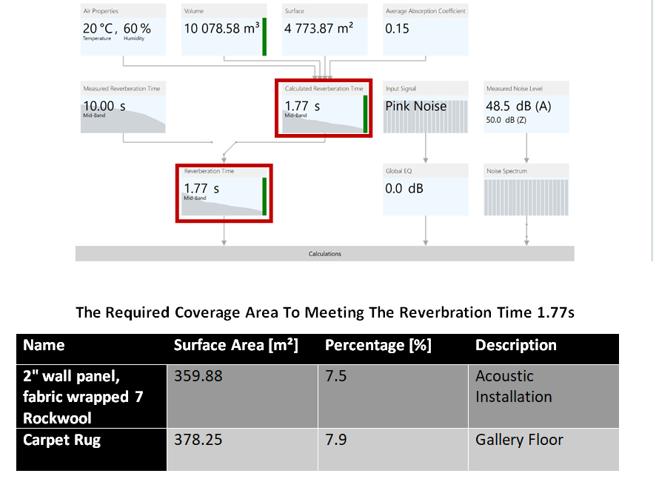Click the humidity value 60 %

pyautogui.click(x=136, y=29)
